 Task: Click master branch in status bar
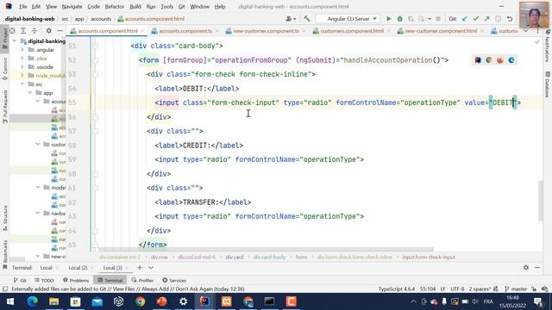[x=516, y=289]
